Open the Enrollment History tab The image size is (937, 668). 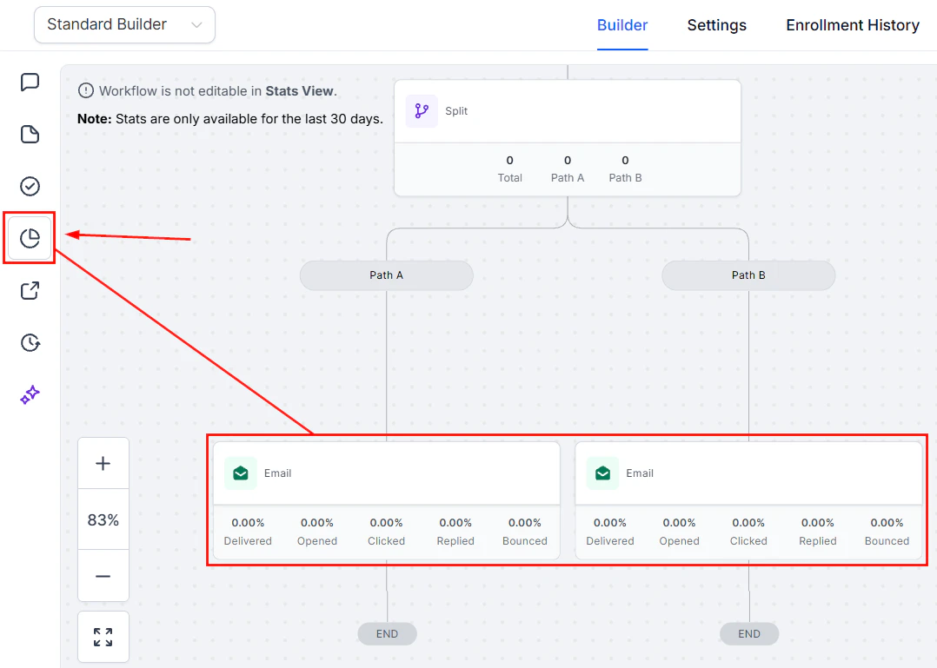pyautogui.click(x=852, y=24)
